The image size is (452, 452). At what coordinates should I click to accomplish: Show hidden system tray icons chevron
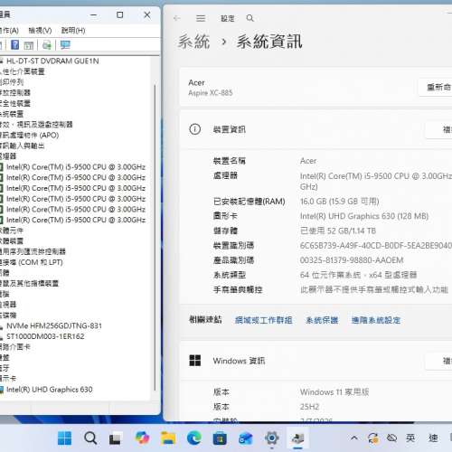354,438
